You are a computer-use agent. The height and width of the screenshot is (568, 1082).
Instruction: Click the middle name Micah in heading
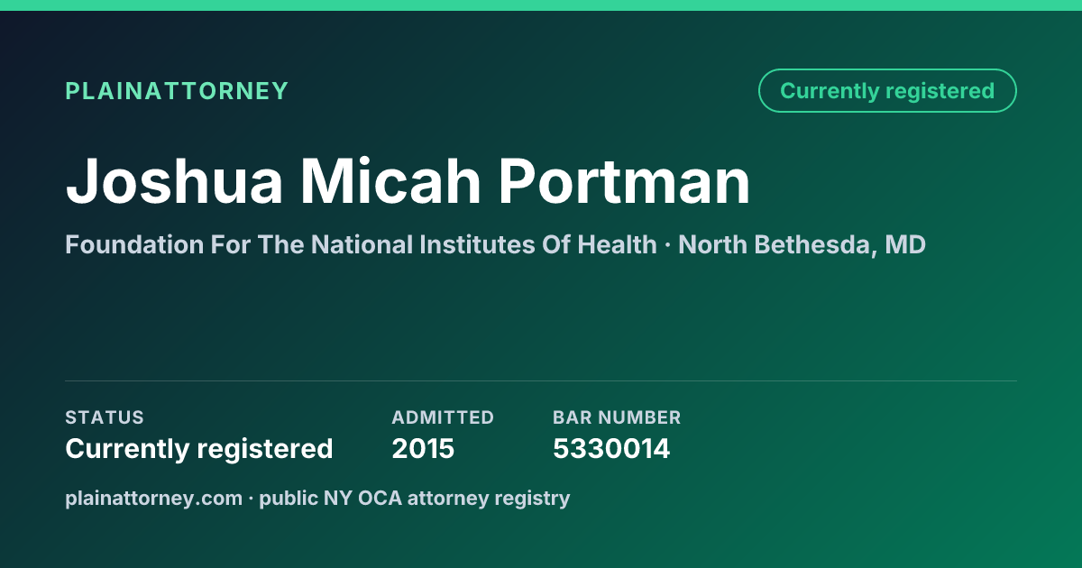coord(391,181)
